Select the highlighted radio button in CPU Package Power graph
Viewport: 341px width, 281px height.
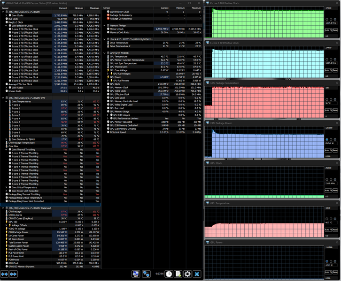tap(327, 140)
